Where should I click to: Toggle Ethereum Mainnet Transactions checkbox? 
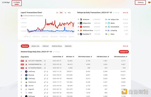[x=21, y=16]
